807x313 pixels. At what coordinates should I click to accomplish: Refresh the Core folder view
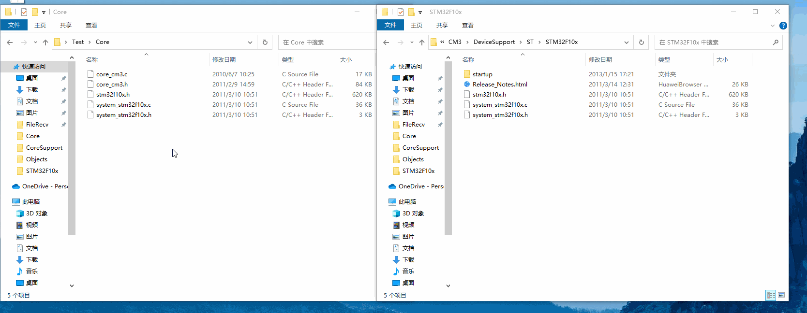(x=265, y=43)
